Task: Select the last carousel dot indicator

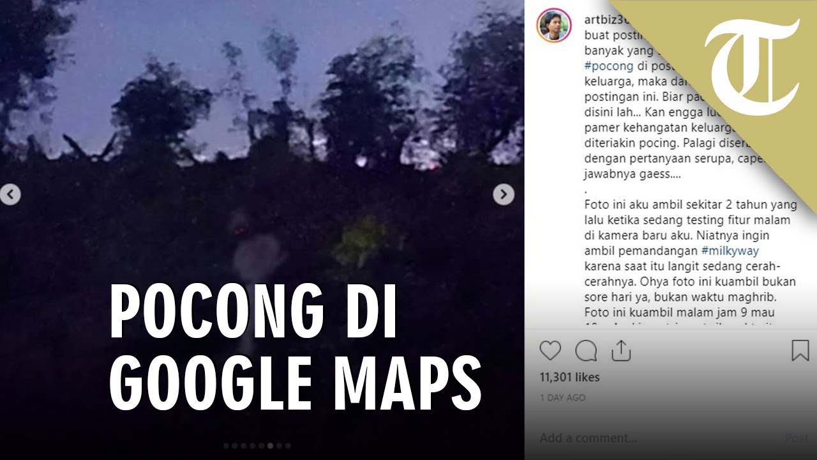Action: point(288,446)
